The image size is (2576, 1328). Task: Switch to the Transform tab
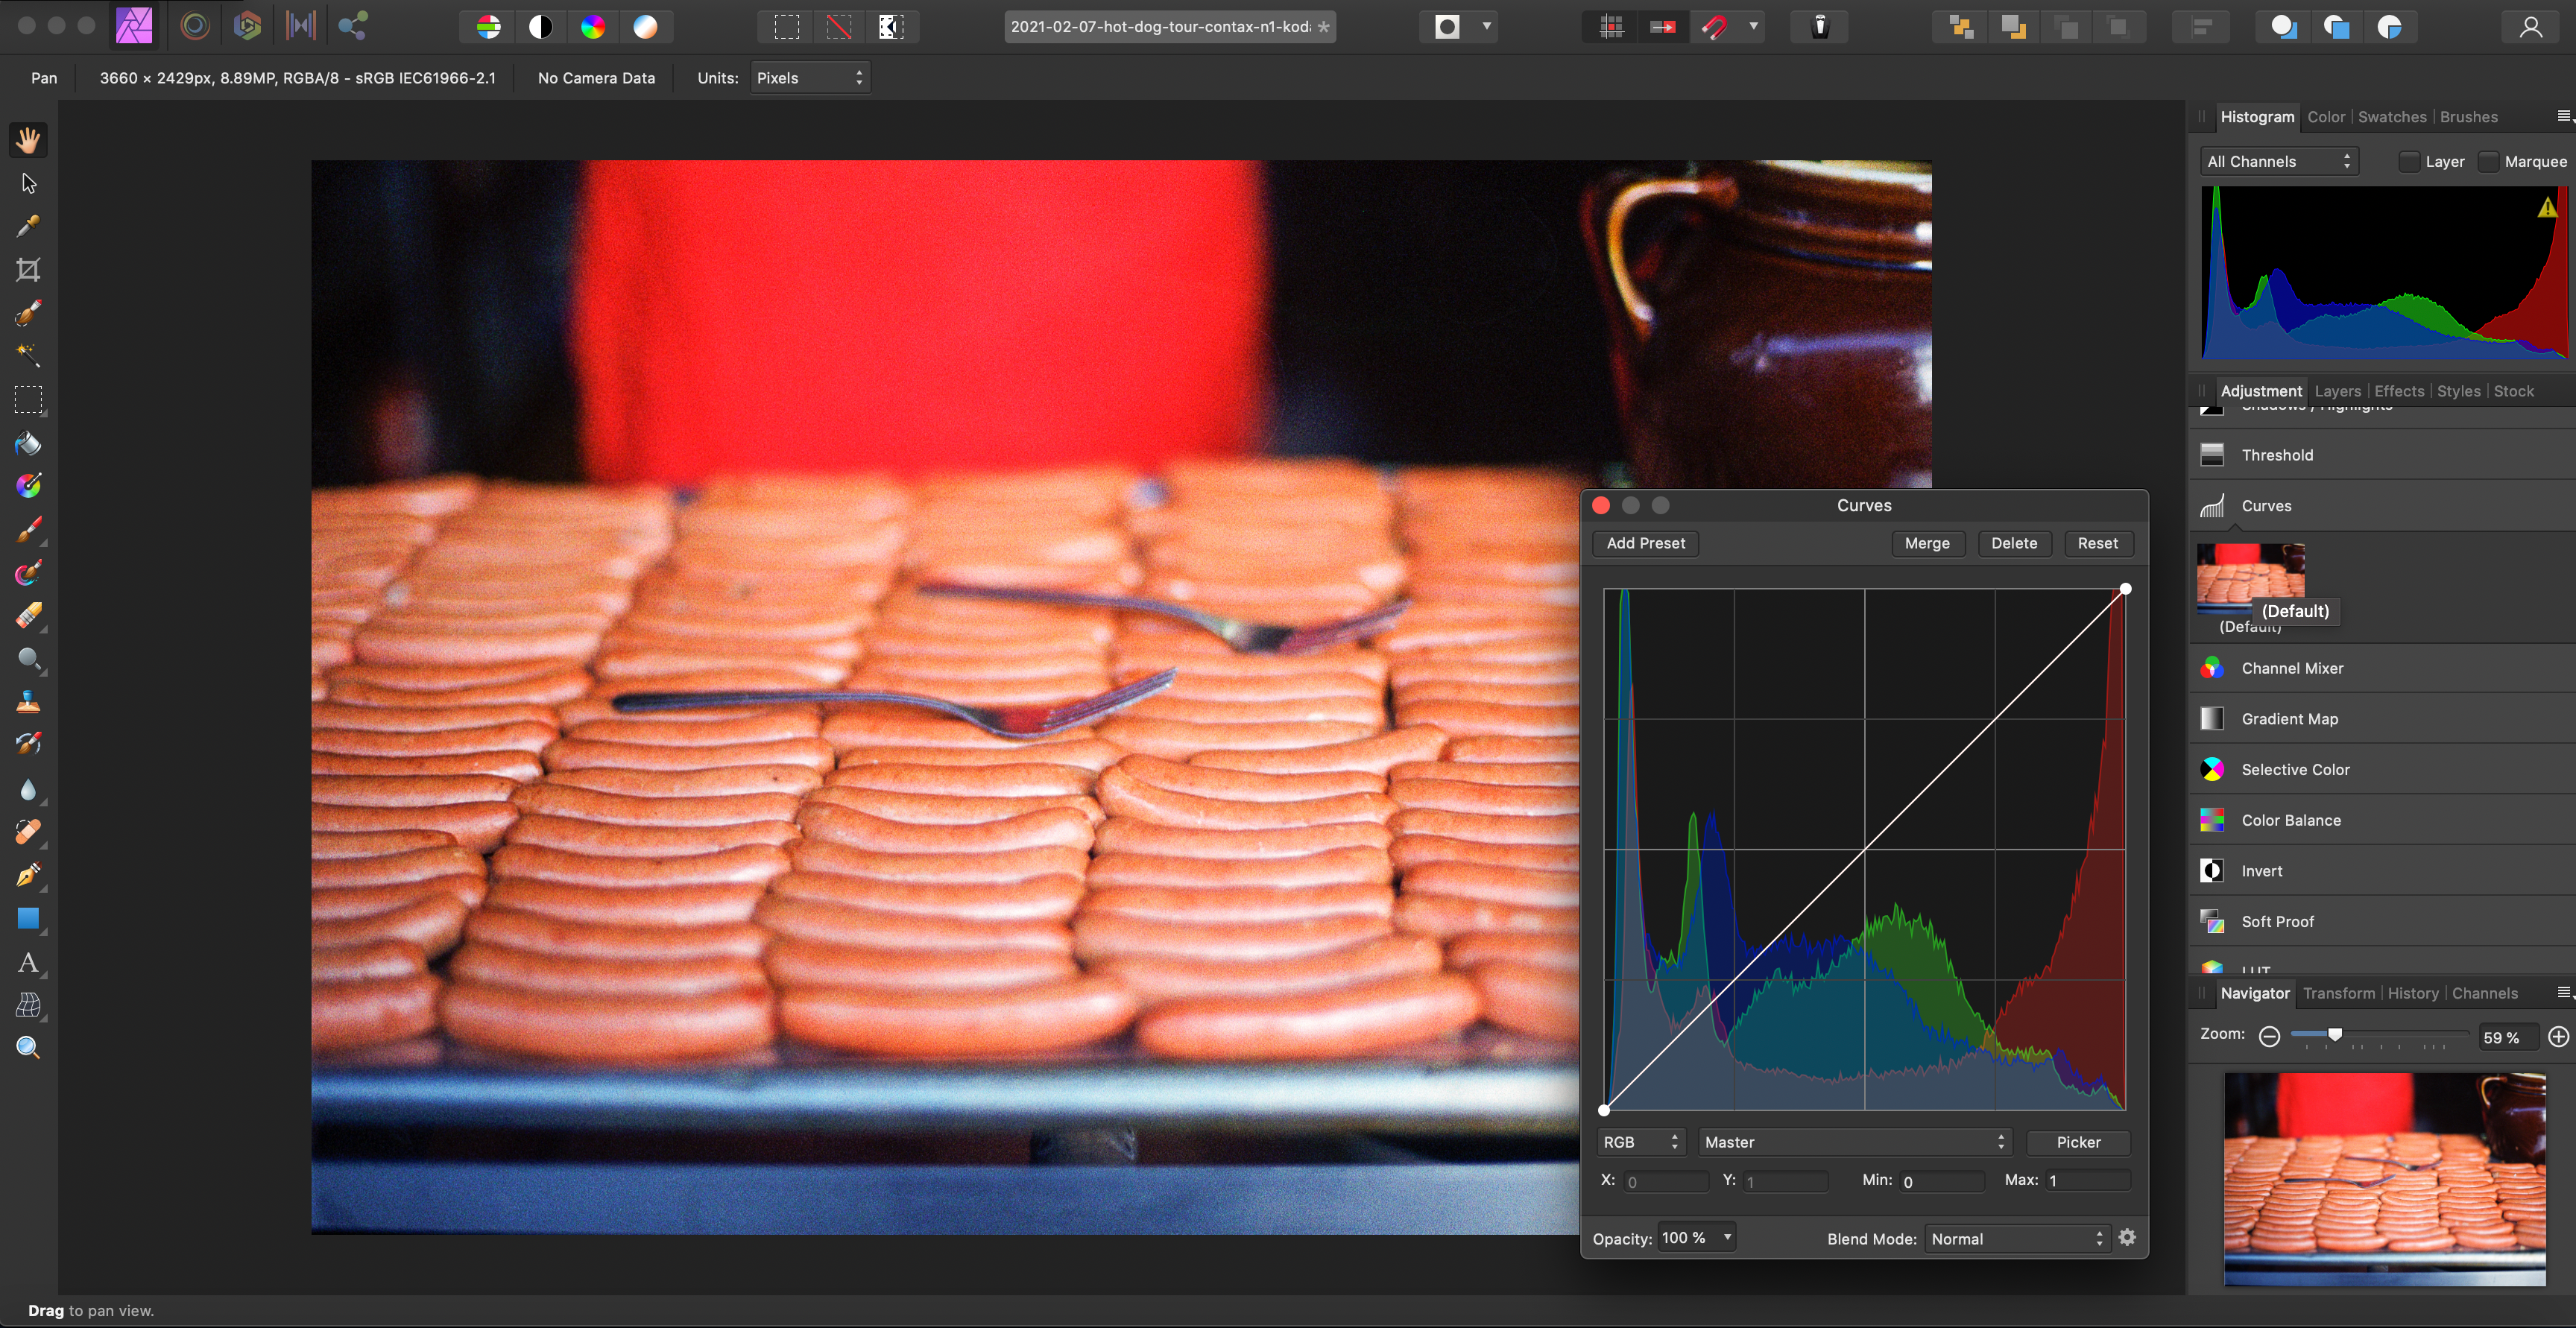tap(2338, 993)
